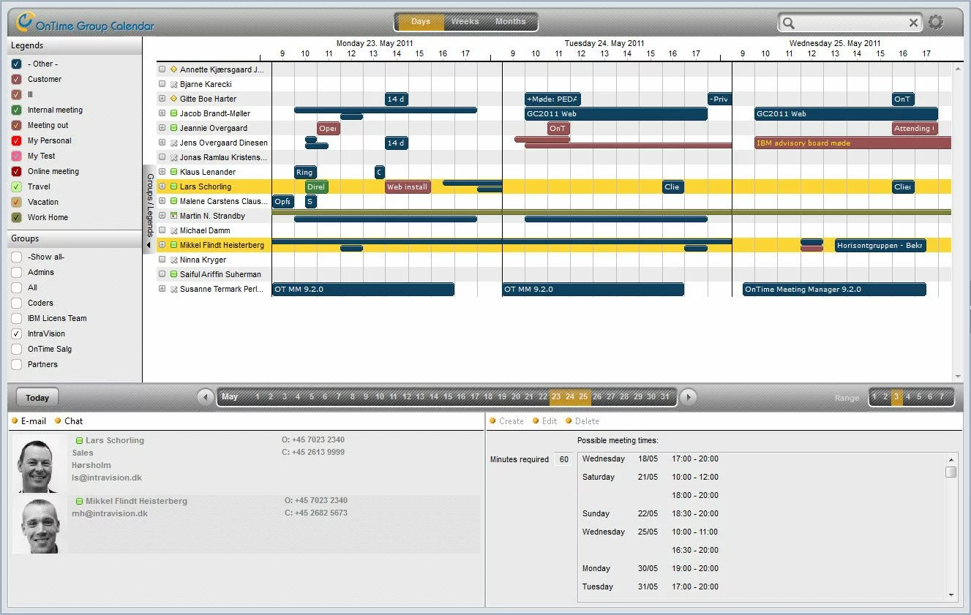Click the search magnifier icon

pyautogui.click(x=789, y=23)
